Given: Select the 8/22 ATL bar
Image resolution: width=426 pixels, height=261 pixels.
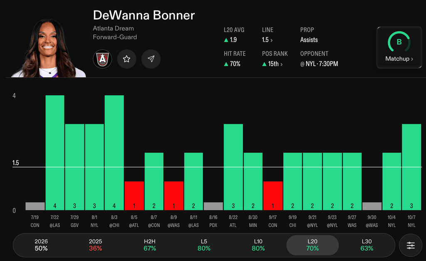Looking at the screenshot, I should click(233, 167).
